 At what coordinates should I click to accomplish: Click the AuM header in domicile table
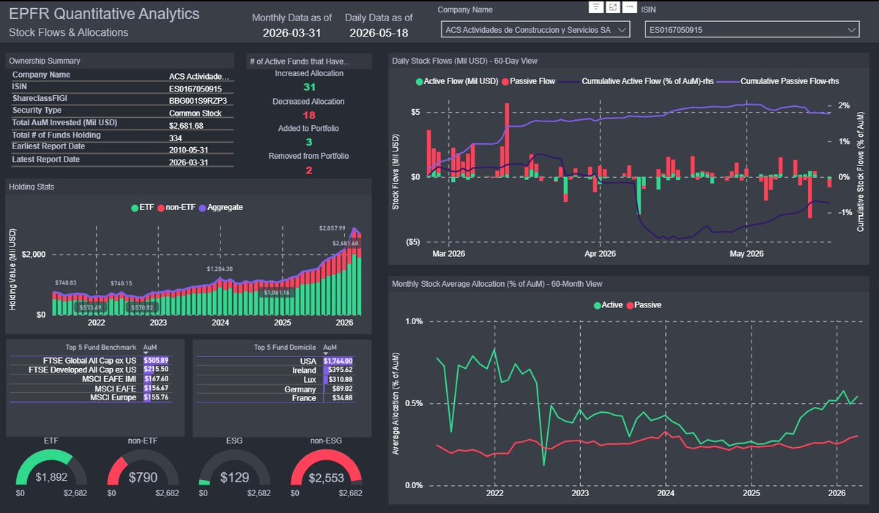[330, 348]
